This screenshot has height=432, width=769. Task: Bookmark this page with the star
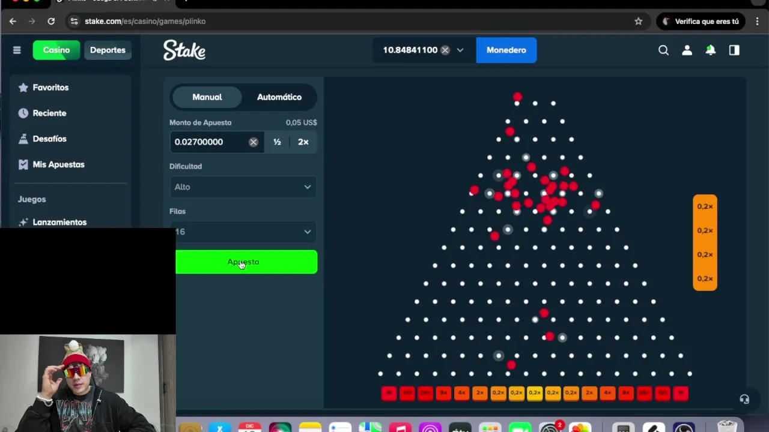(x=638, y=21)
